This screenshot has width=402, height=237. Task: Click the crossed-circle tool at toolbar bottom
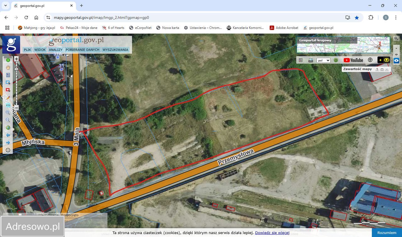tap(8, 150)
